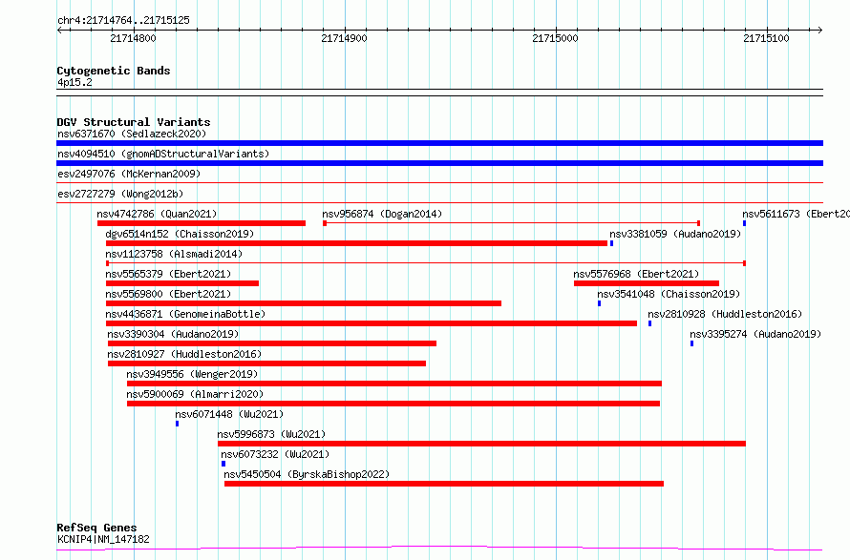Select nsv3390304 (Audano2019) label
The height and width of the screenshot is (560, 850).
(x=173, y=334)
